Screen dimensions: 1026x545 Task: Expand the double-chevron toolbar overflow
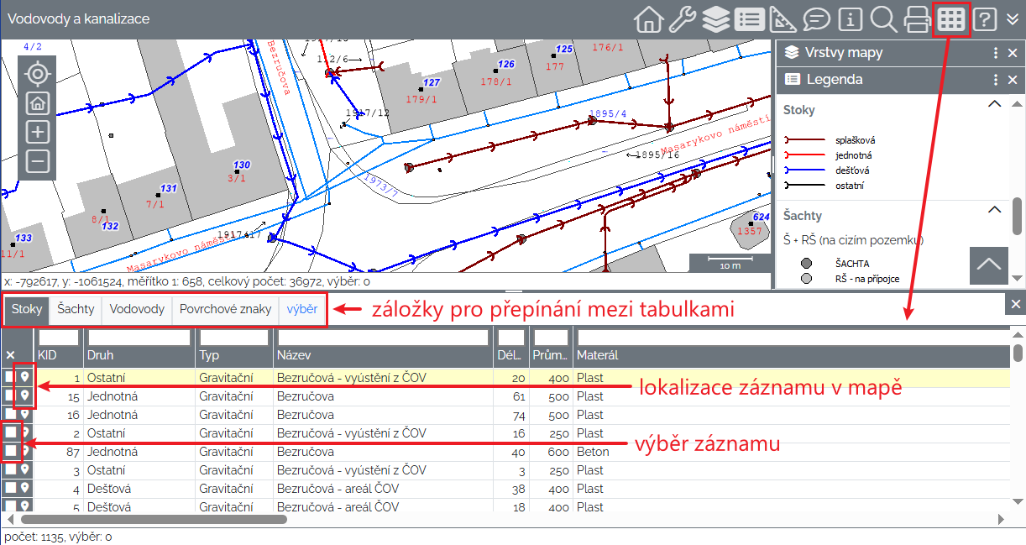1012,19
